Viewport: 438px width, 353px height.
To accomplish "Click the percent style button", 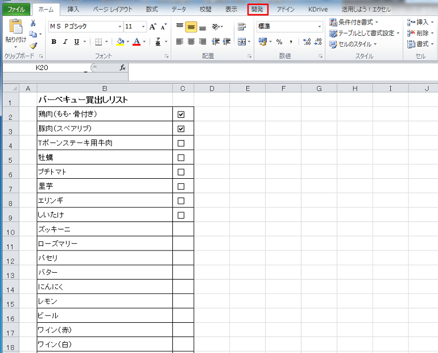I will 279,42.
